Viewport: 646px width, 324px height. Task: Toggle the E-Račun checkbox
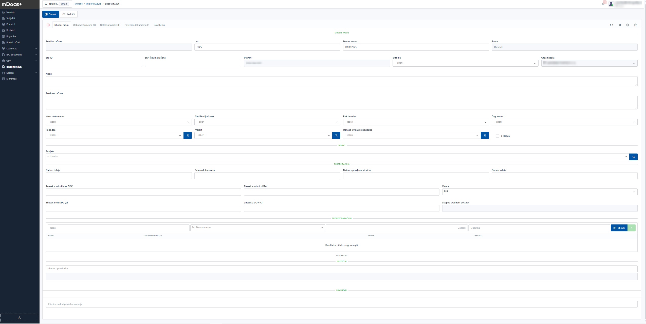click(x=497, y=136)
